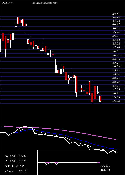Click the '50MA : 35.6' readout
Image resolution: width=125 pixels, height=175 pixels.
(x=15, y=156)
